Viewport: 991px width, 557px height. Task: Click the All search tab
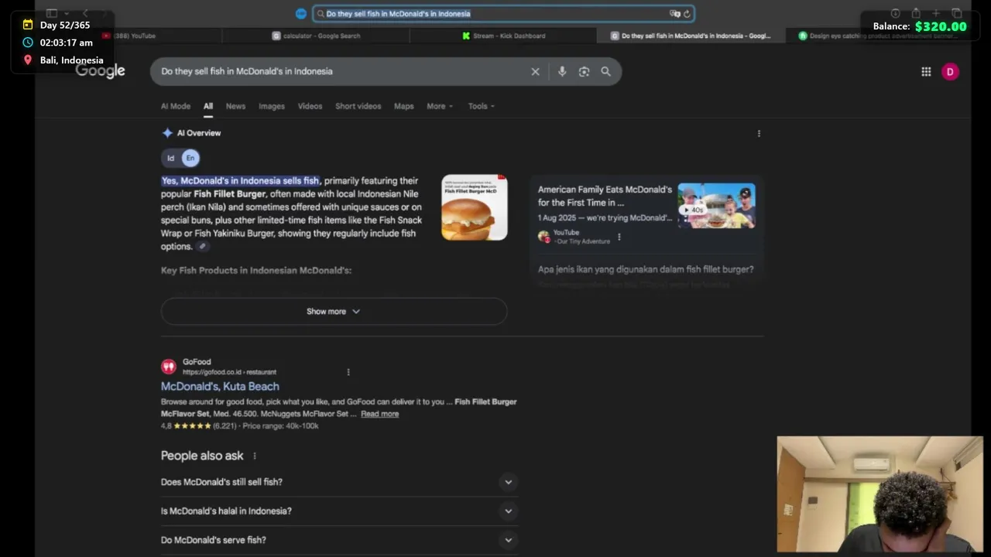[x=208, y=106]
